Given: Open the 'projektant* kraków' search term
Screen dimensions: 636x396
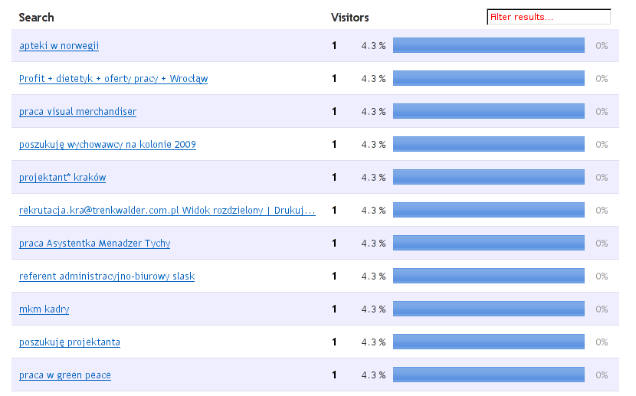Looking at the screenshot, I should 62,178.
